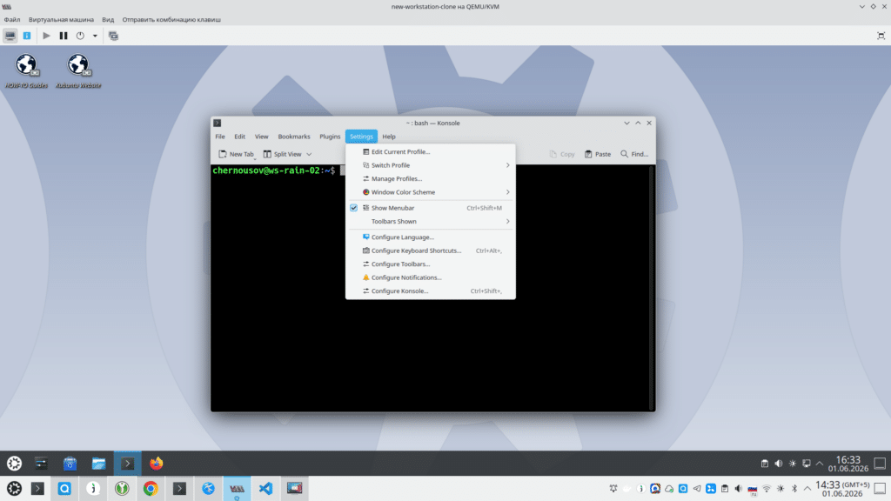The image size is (891, 501).
Task: Open Kubuntu Website desktop shortcut
Action: [x=78, y=71]
